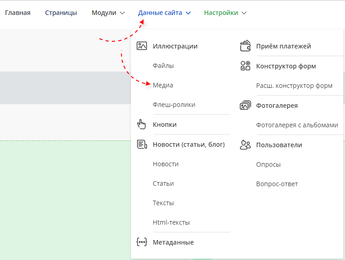345x260 pixels.
Task: Click the wallet icon beside Приём платежей
Action: (x=245, y=46)
